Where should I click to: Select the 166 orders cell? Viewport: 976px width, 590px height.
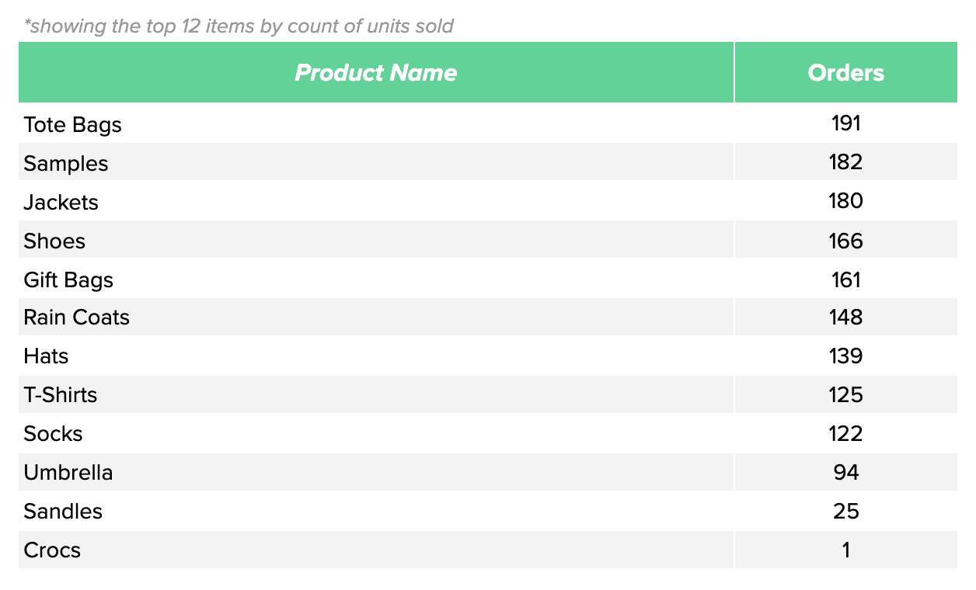pyautogui.click(x=845, y=240)
